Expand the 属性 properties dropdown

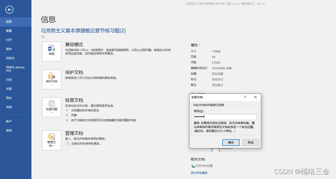(195, 45)
